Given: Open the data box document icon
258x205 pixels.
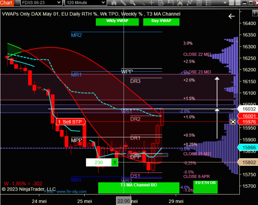Looking at the screenshot, I should pos(161,2).
